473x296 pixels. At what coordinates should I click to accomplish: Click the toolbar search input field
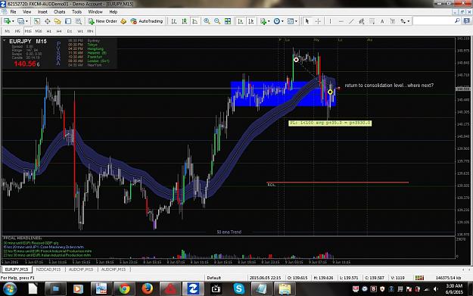(x=433, y=21)
